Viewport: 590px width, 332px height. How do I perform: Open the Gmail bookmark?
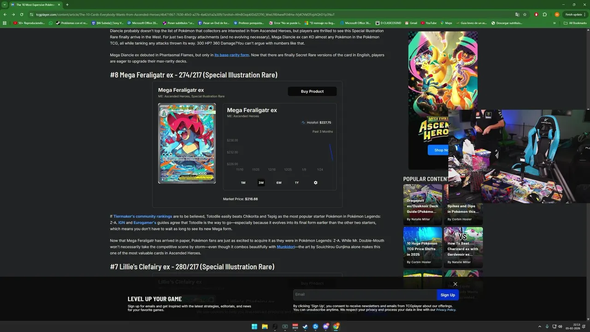[x=411, y=23]
